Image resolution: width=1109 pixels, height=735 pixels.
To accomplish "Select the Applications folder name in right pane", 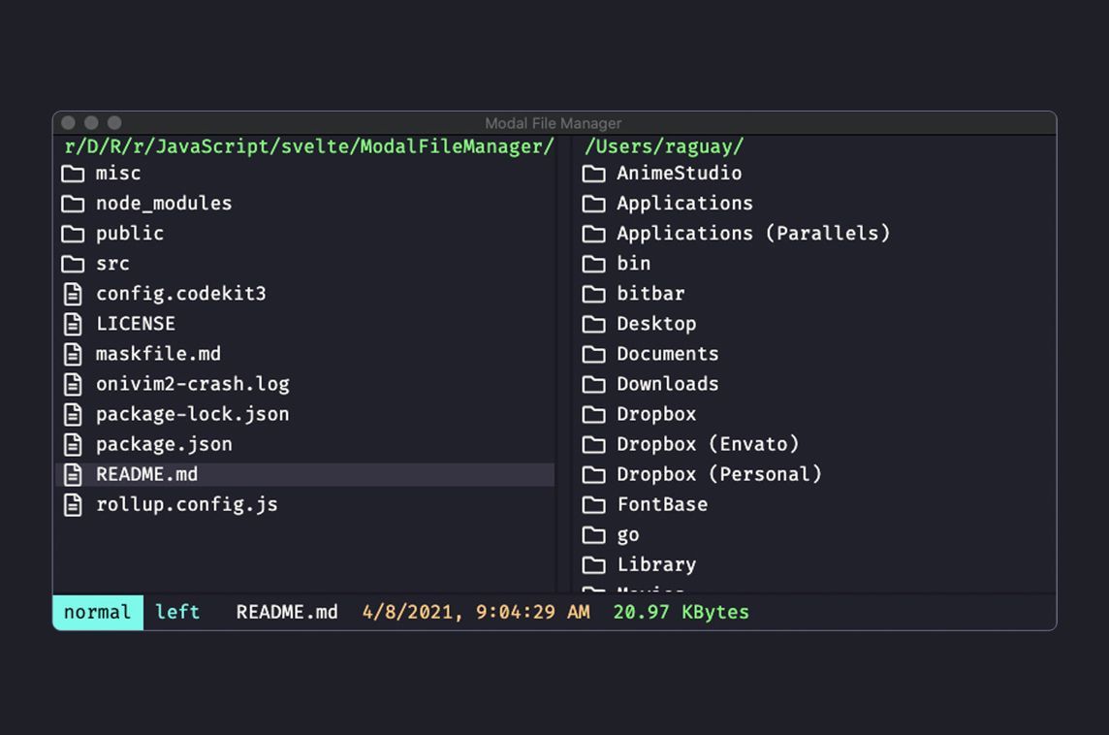I will pos(684,204).
